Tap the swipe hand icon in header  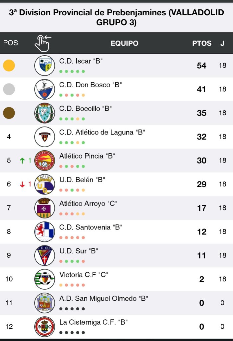point(43,43)
